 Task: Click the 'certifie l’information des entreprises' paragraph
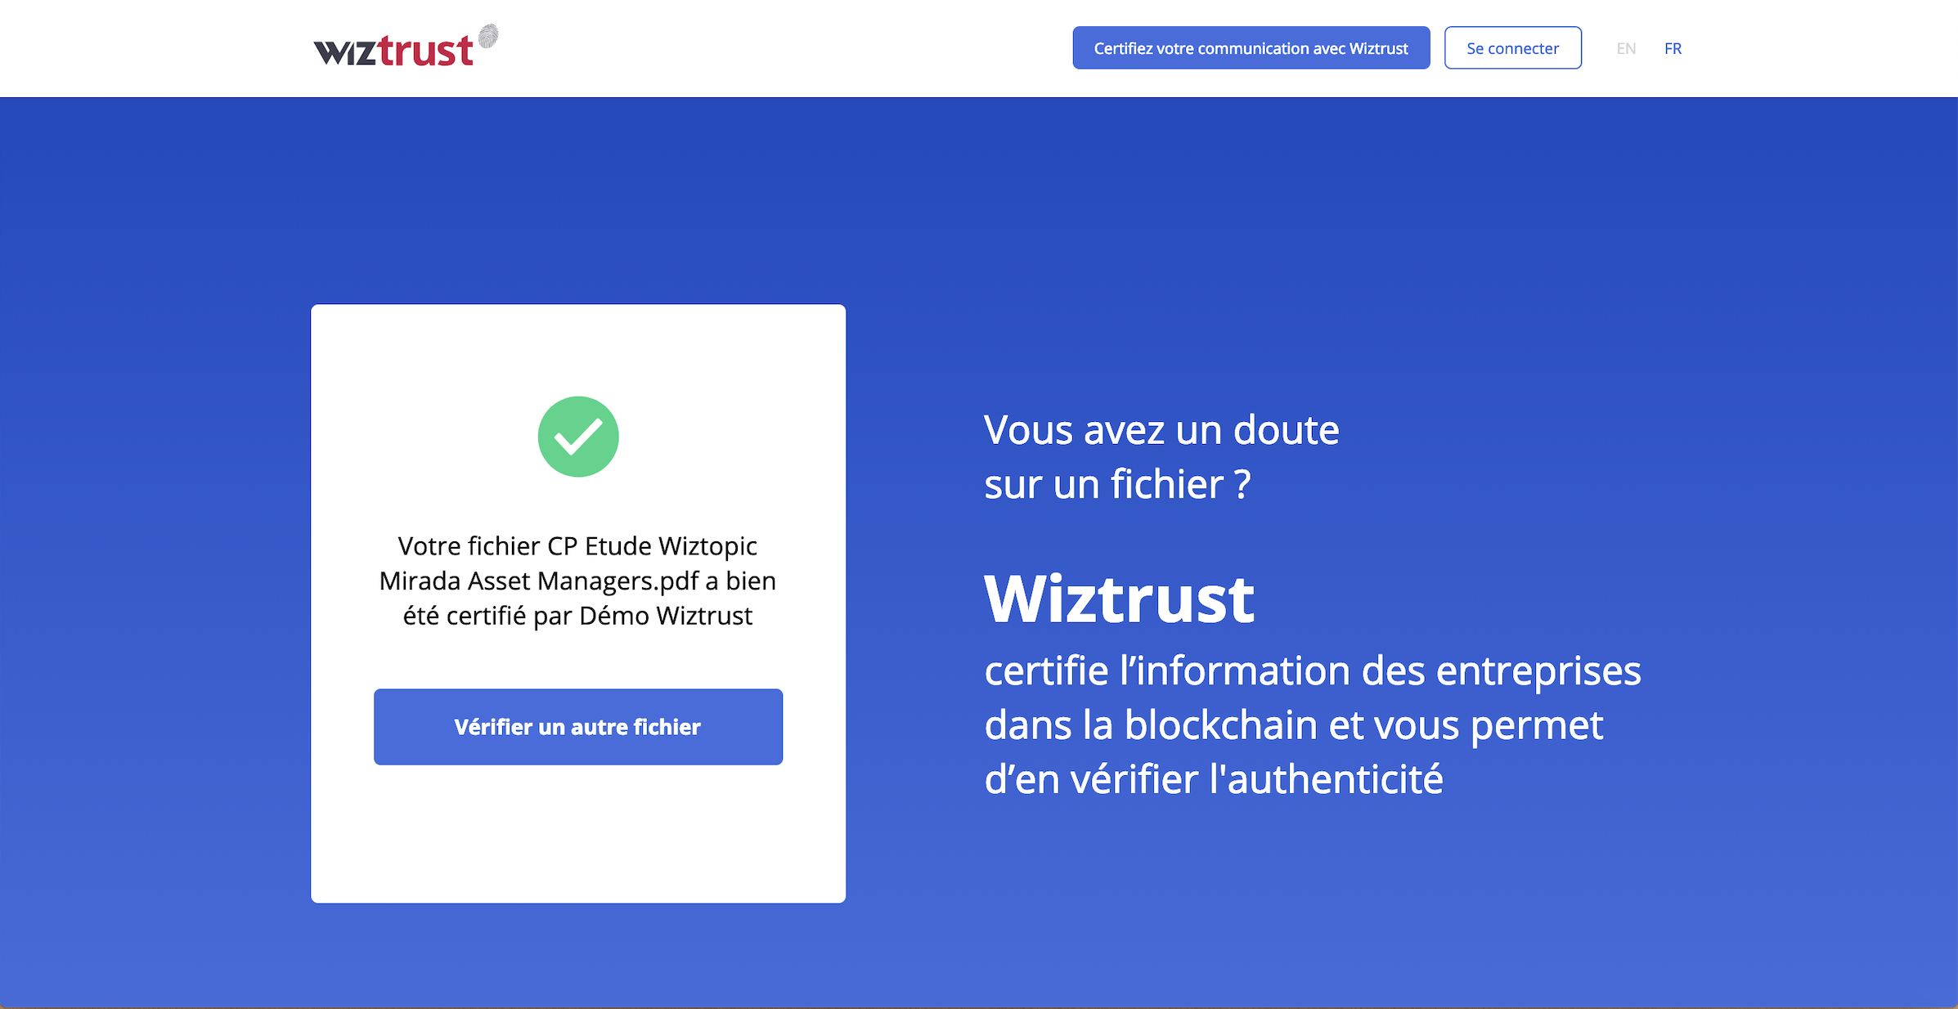click(x=1313, y=724)
